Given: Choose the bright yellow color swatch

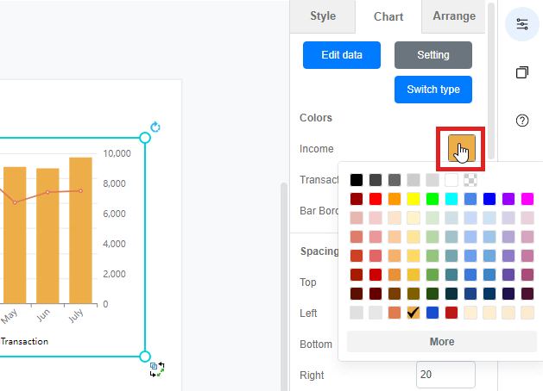Looking at the screenshot, I should [x=414, y=199].
